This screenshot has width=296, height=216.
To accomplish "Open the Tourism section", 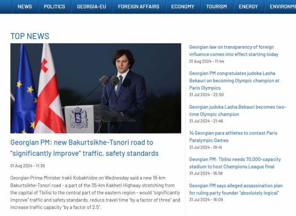I will [216, 7].
